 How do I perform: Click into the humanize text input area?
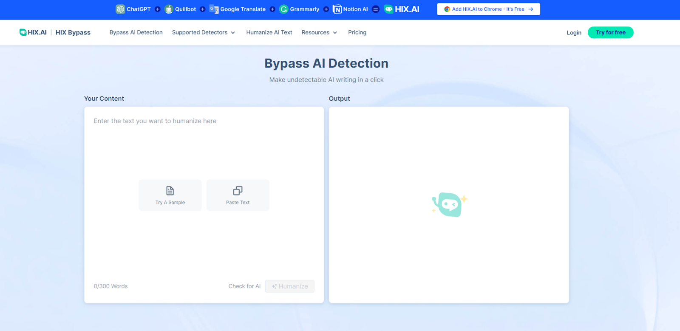coord(204,144)
